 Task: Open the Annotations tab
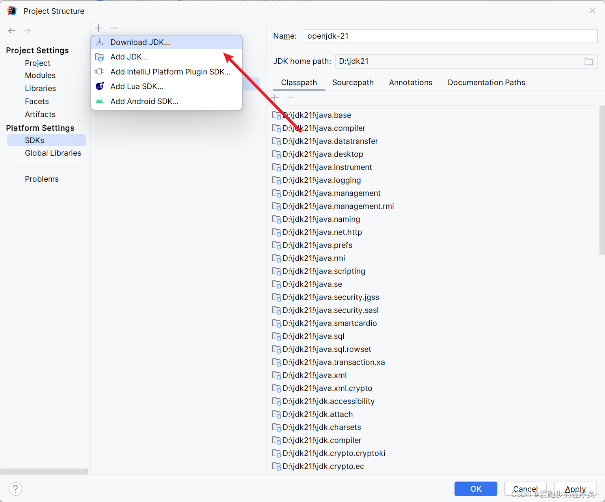pos(411,82)
